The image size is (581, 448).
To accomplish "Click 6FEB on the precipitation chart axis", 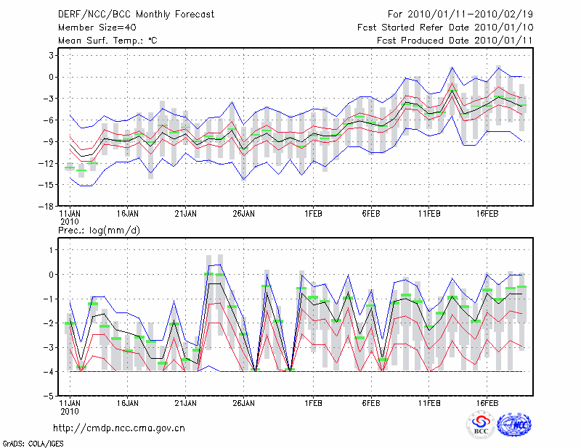I will [x=371, y=402].
